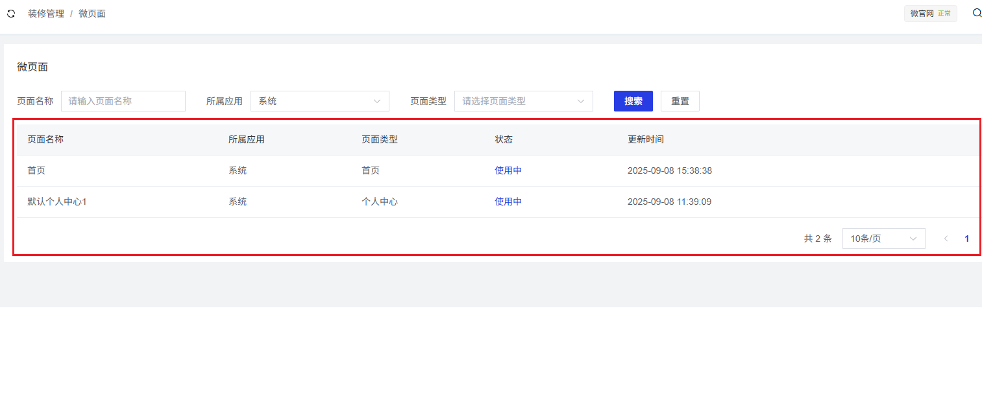Click the refresh icon in the header
The height and width of the screenshot is (420, 982).
(11, 14)
